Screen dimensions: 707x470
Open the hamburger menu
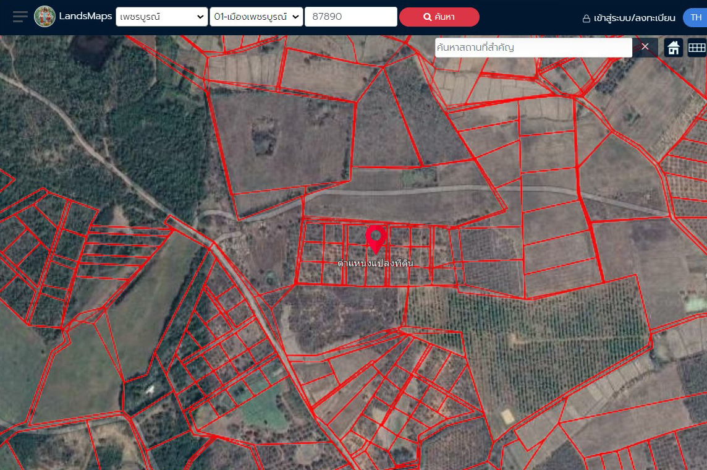coord(20,17)
